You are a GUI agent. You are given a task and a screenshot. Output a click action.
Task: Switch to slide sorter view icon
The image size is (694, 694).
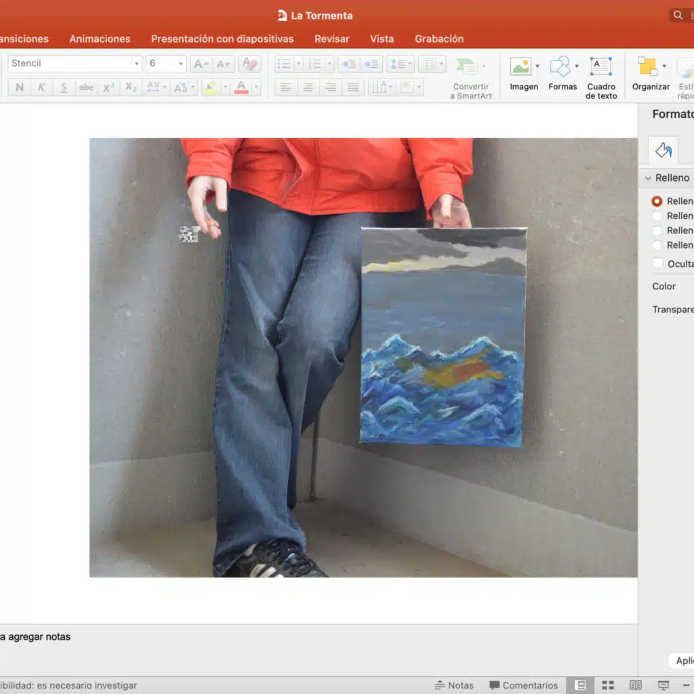tap(608, 685)
